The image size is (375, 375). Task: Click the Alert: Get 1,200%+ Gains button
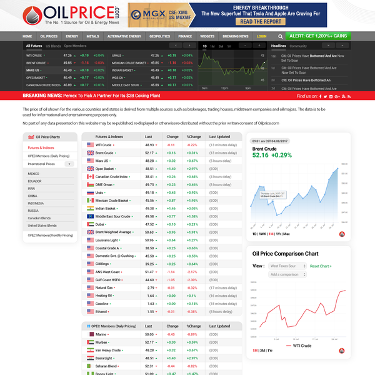click(x=318, y=36)
